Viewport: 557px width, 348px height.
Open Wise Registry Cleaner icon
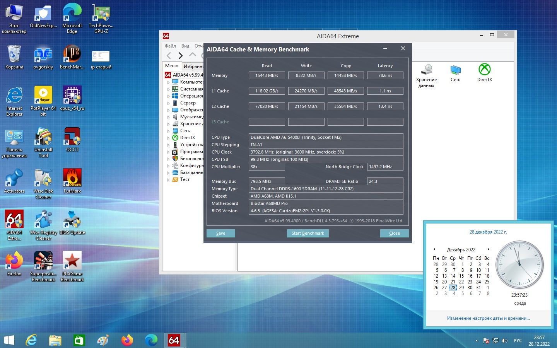43,225
